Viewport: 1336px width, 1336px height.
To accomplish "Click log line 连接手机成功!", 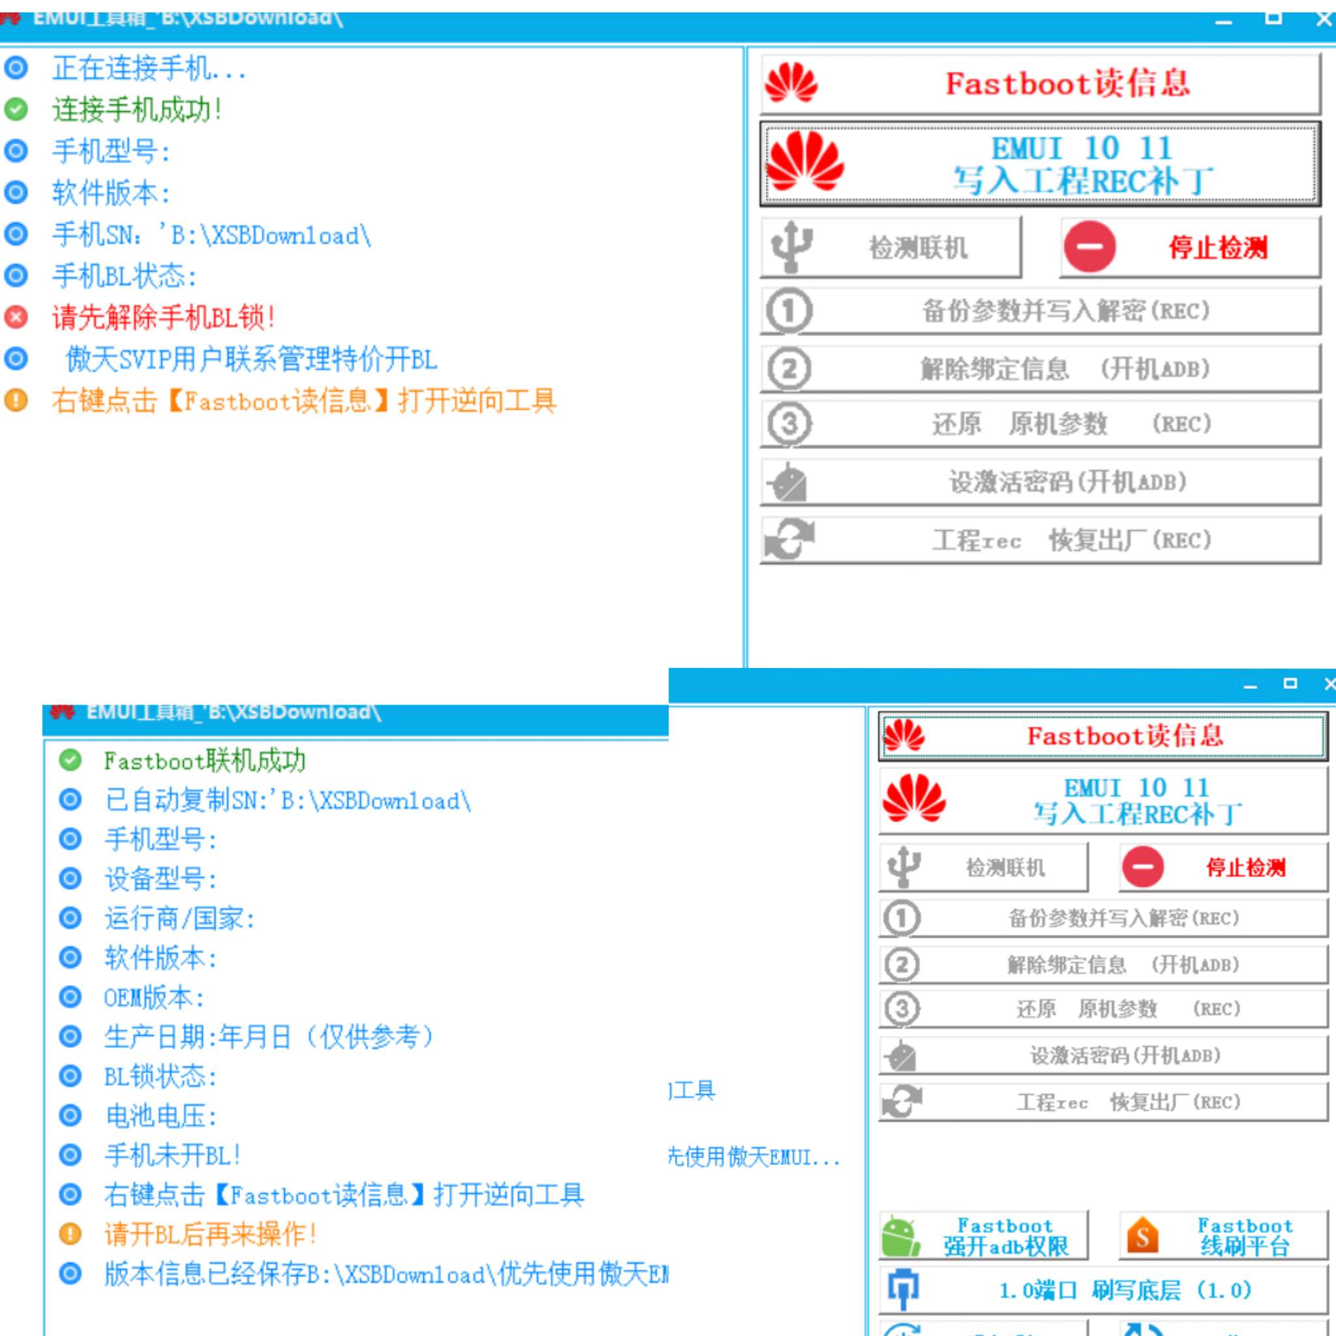I will 137,110.
